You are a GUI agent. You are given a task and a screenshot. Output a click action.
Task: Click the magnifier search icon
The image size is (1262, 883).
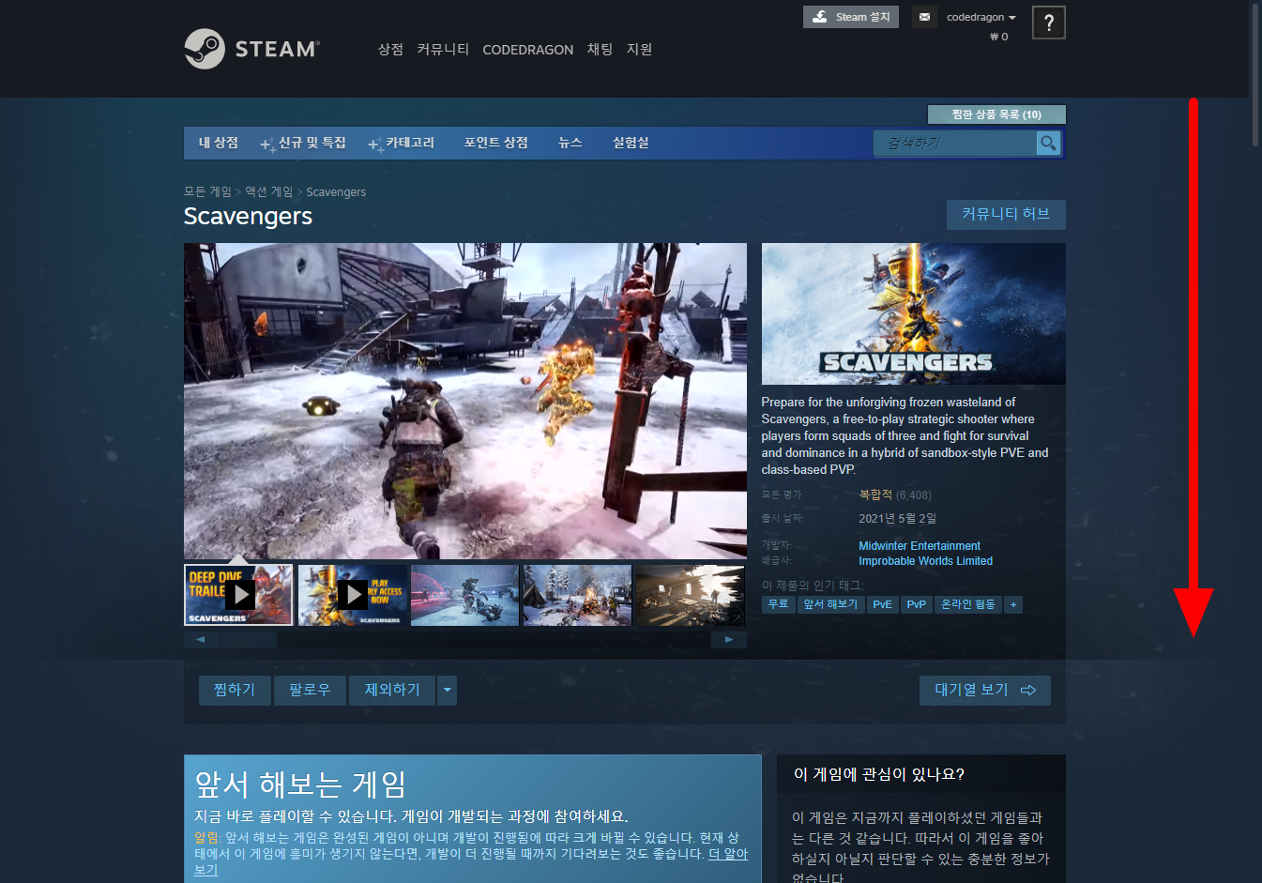click(1048, 143)
